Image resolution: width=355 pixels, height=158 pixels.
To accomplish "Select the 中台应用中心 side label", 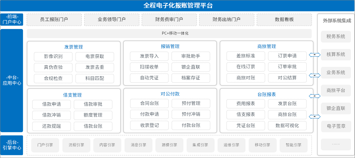I will (12, 80).
